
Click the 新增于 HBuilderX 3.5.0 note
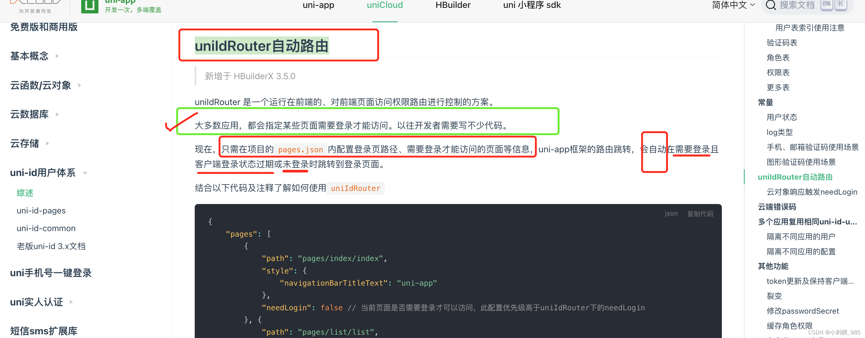click(x=250, y=76)
